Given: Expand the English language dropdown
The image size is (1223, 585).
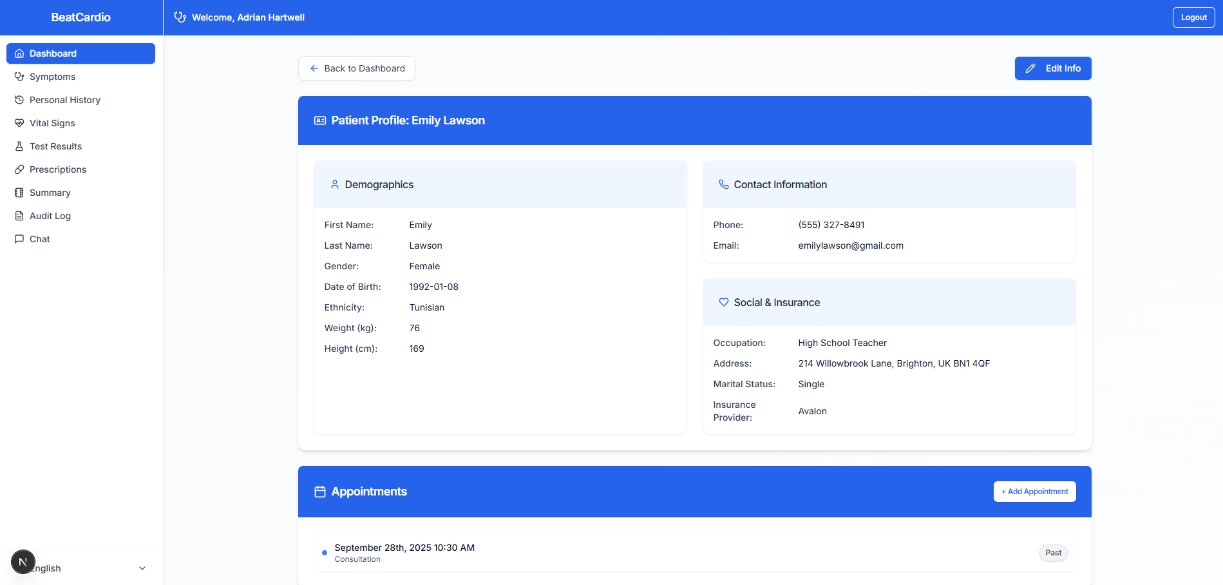Looking at the screenshot, I should 142,568.
